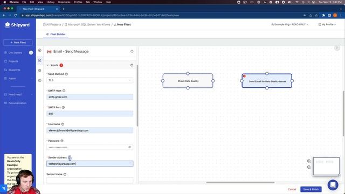Image resolution: width=345 pixels, height=194 pixels.
Task: Show help for Send Method
Action: [x=66, y=74]
